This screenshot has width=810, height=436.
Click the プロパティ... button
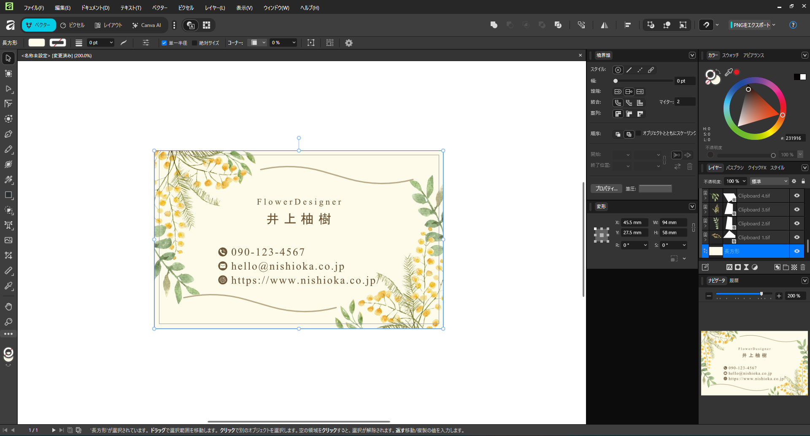pos(606,188)
